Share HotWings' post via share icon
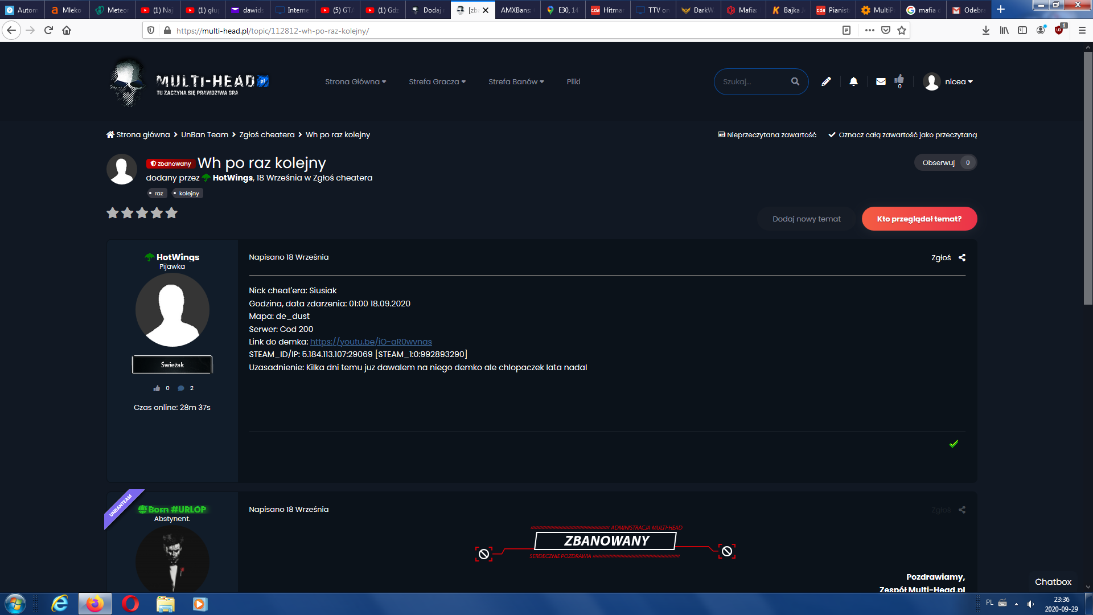Viewport: 1093px width, 615px height. [962, 257]
